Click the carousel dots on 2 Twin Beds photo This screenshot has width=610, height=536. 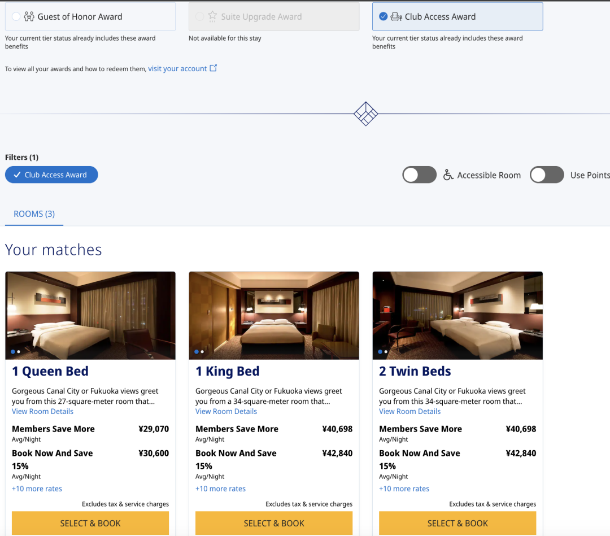pos(382,352)
